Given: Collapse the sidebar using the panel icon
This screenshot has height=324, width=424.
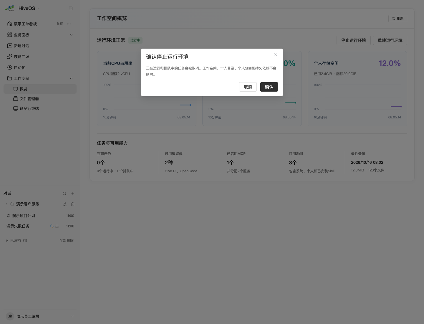Looking at the screenshot, I should point(71,9).
